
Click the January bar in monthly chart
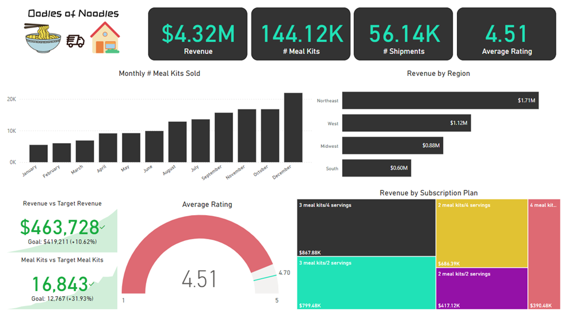39,154
